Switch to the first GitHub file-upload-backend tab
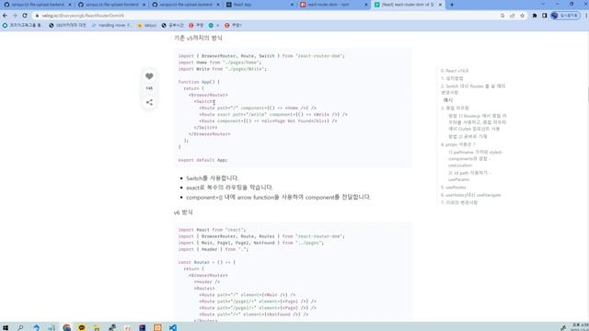The height and width of the screenshot is (331, 589). pyautogui.click(x=37, y=5)
